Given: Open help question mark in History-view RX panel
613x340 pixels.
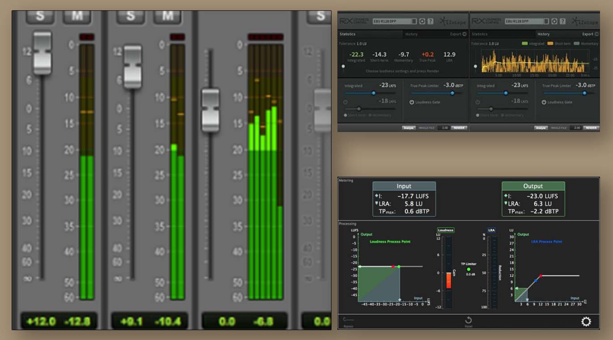Looking at the screenshot, I should pyautogui.click(x=562, y=21).
